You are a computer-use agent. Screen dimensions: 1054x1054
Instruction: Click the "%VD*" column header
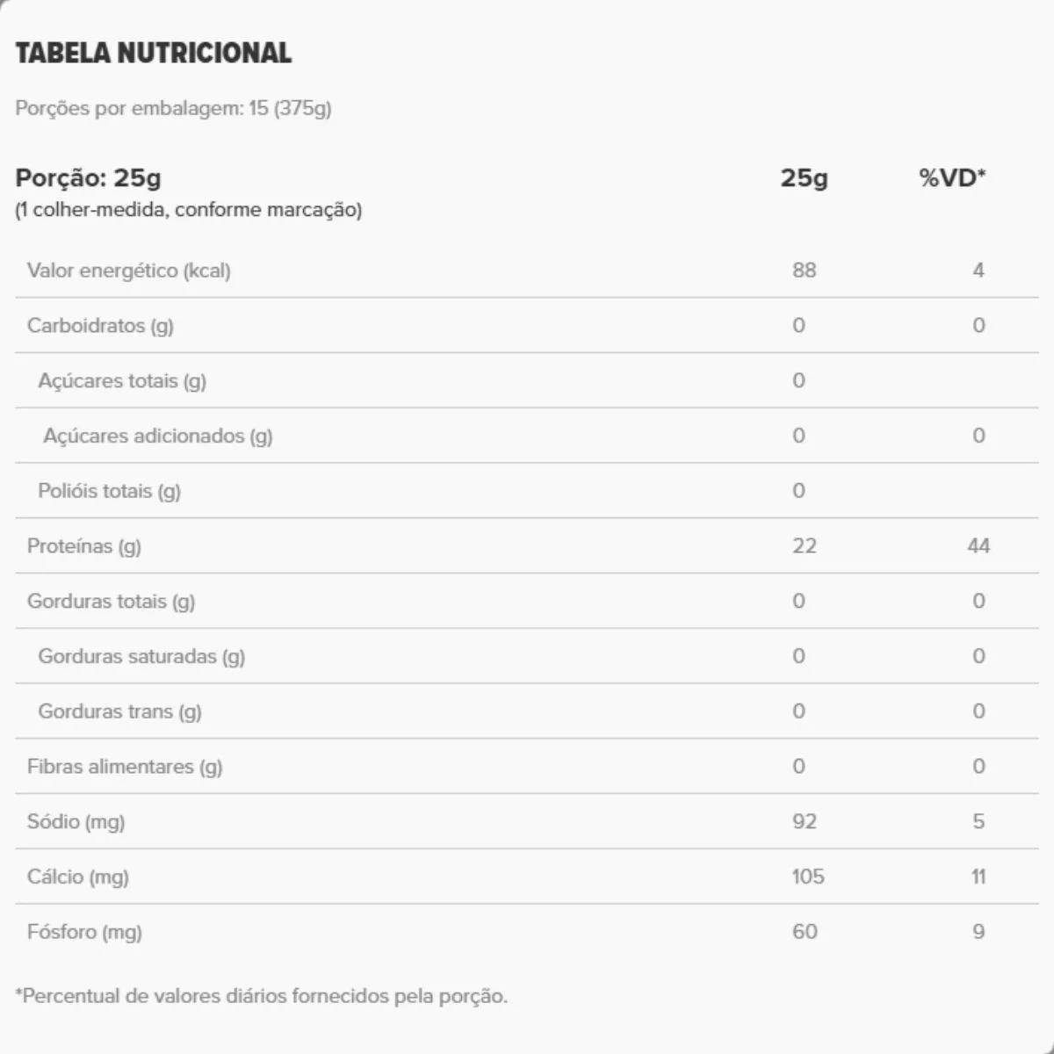coord(952,177)
